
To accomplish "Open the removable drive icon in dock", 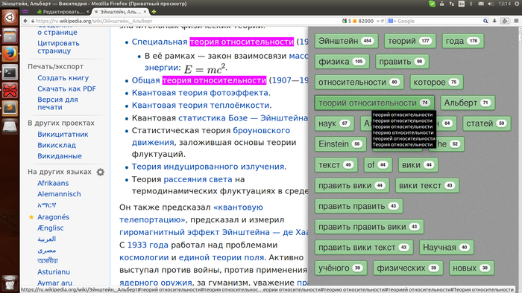I will (10, 126).
